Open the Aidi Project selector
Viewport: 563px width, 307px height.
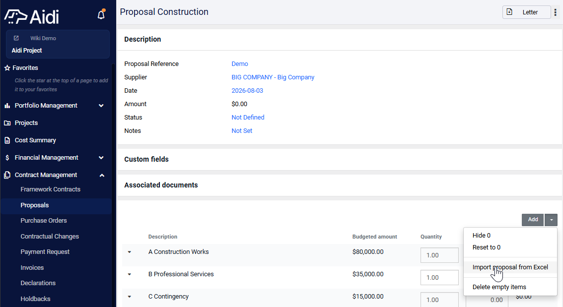(x=58, y=44)
